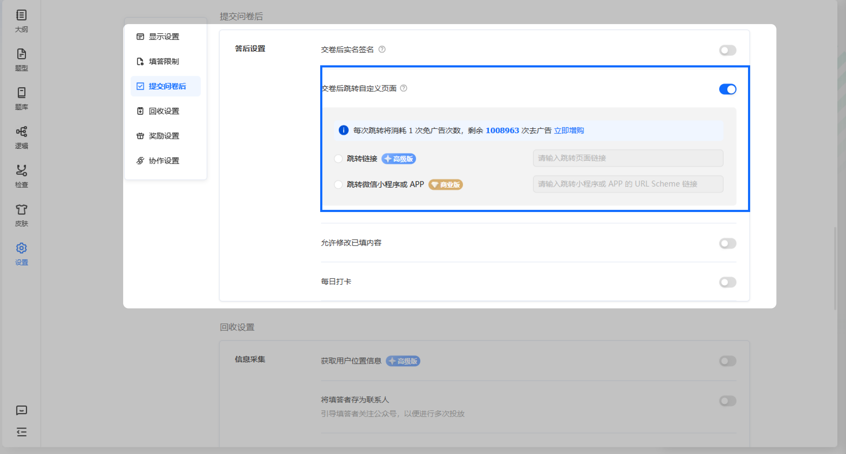Go to 奖励设置 in the settings menu

pyautogui.click(x=165, y=136)
